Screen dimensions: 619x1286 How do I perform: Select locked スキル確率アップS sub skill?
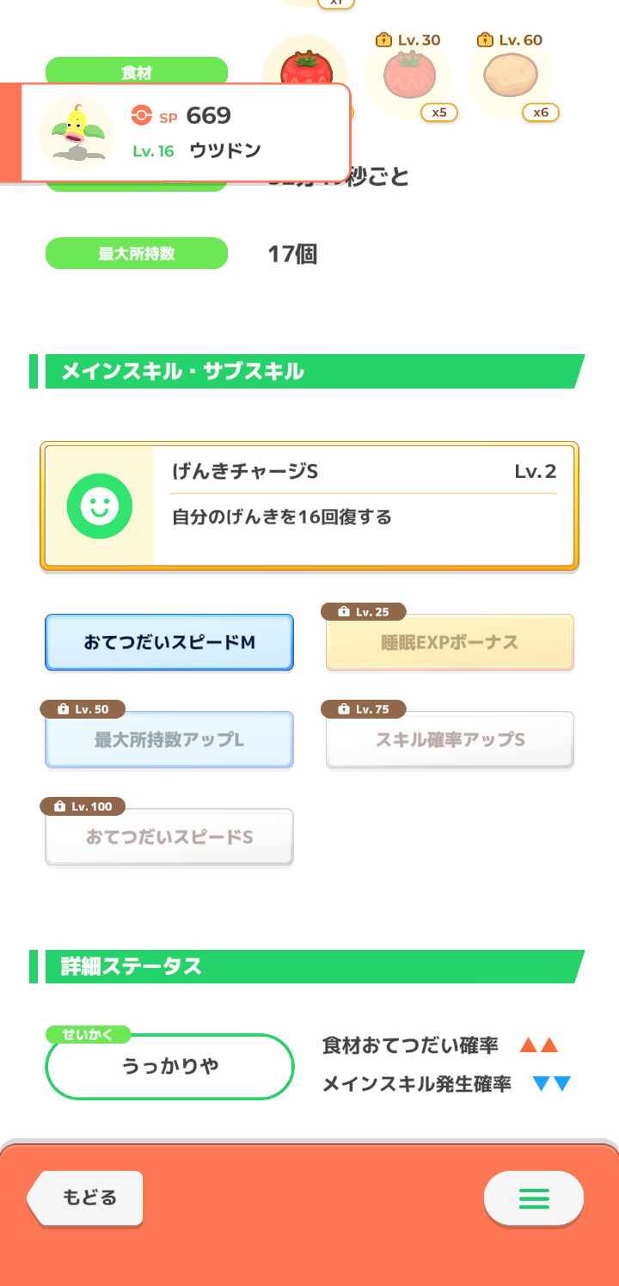(450, 739)
